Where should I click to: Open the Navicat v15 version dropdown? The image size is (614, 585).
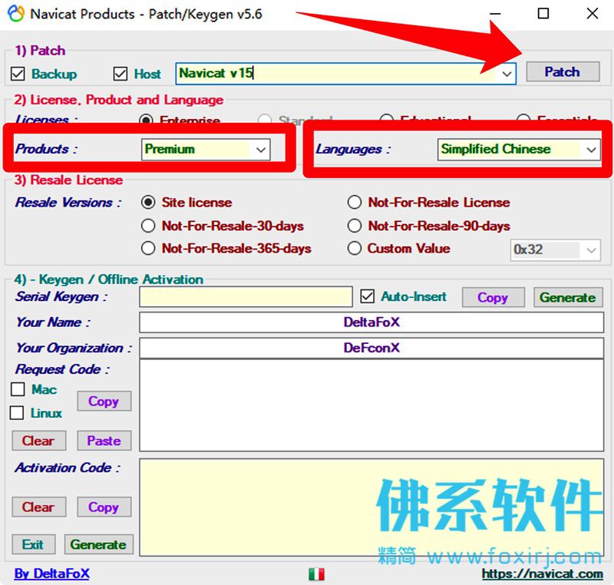click(507, 74)
